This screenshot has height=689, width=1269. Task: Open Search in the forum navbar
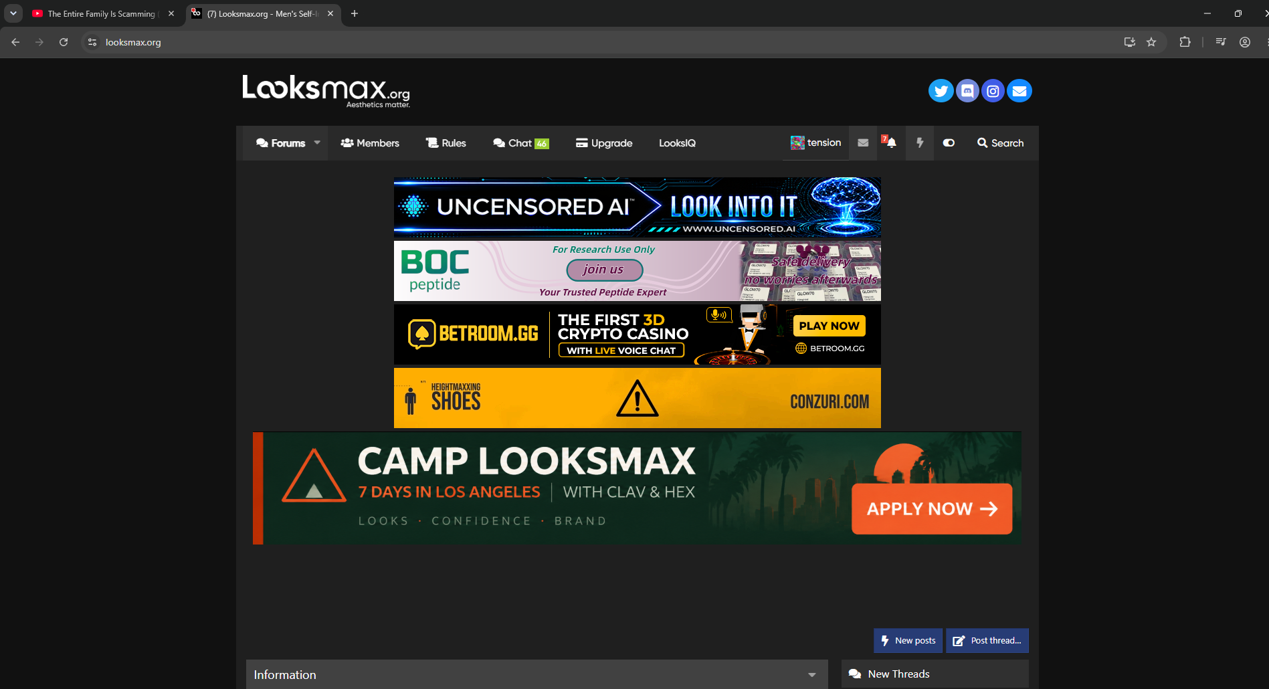[x=1001, y=142]
